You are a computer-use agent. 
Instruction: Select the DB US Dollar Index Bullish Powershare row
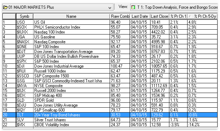(110, 56)
